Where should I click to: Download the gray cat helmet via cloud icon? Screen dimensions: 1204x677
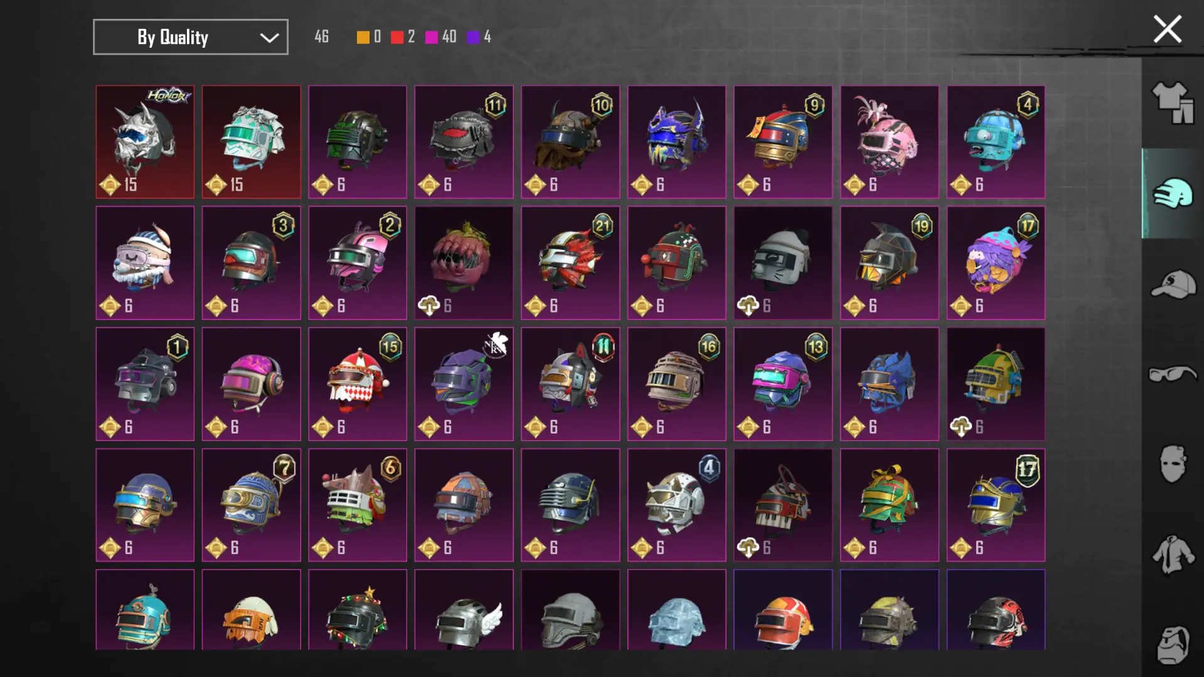(748, 306)
